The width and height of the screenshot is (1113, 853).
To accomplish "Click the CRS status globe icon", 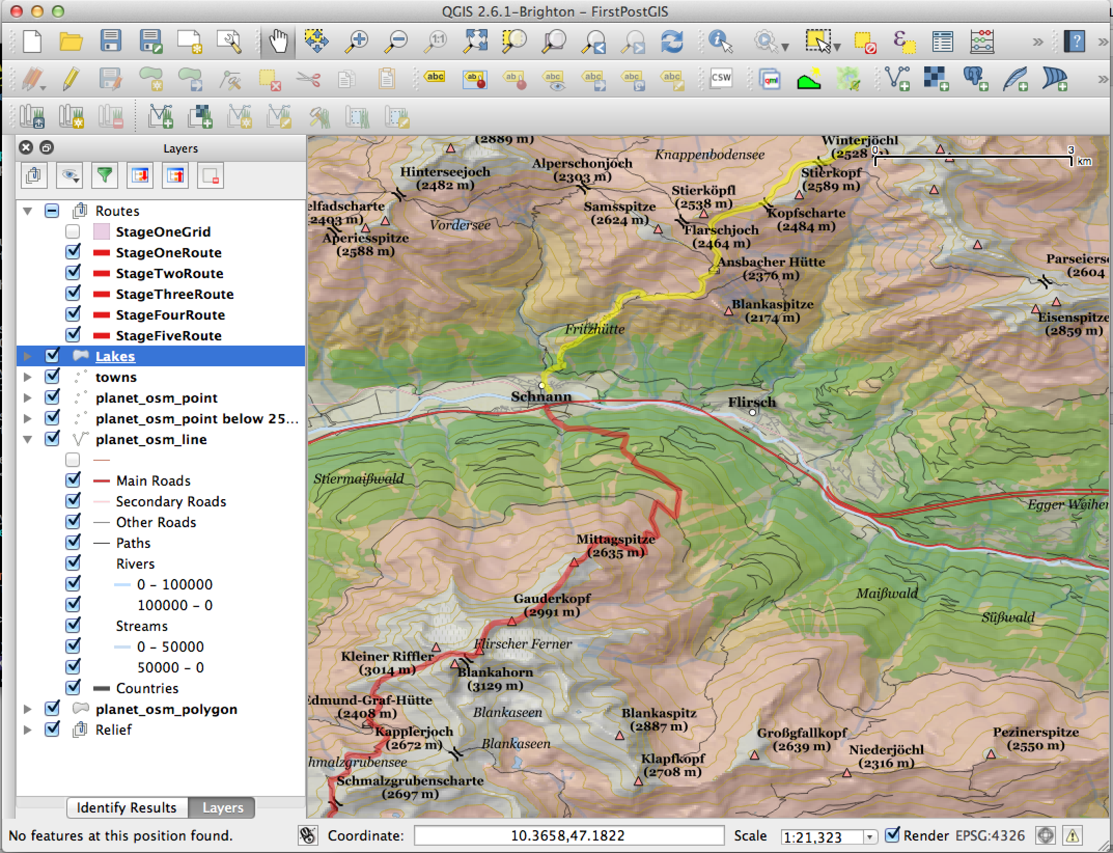I will pos(1045,835).
